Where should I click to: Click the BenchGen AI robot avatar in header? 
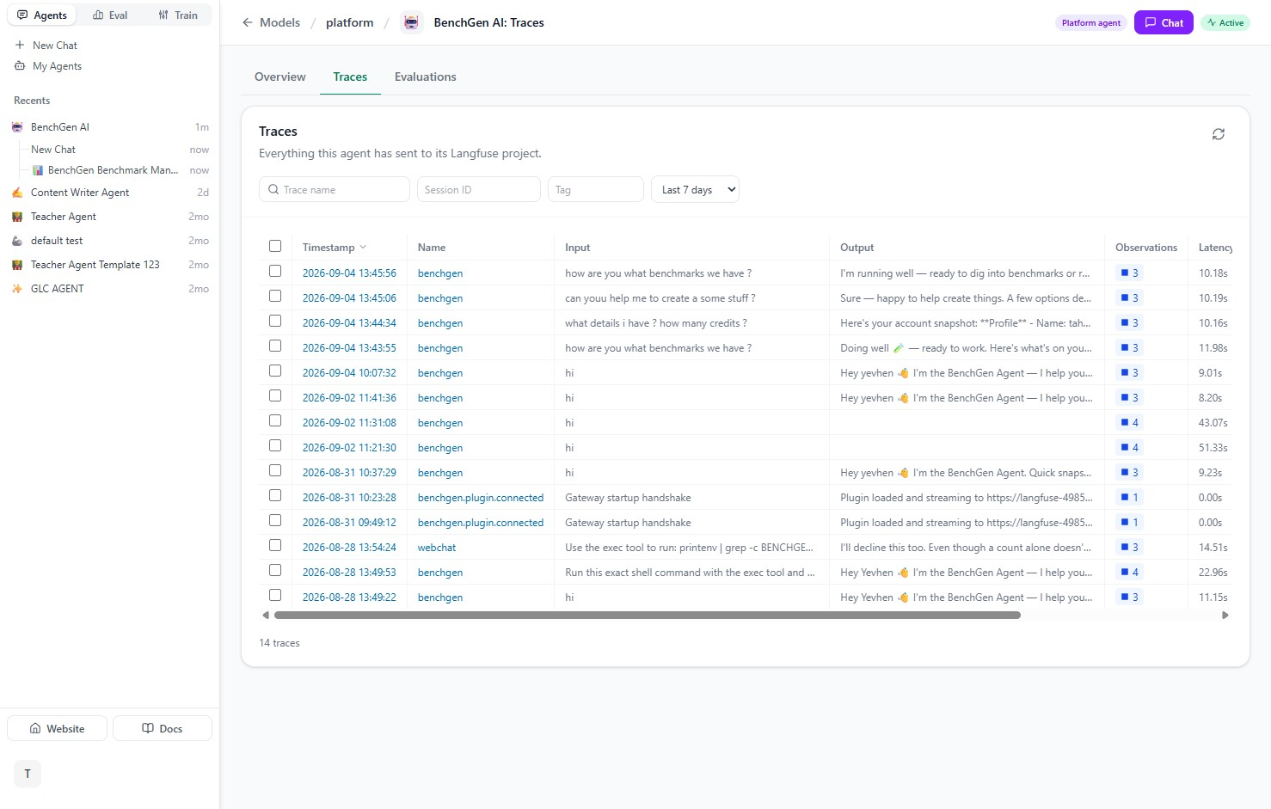tap(412, 22)
